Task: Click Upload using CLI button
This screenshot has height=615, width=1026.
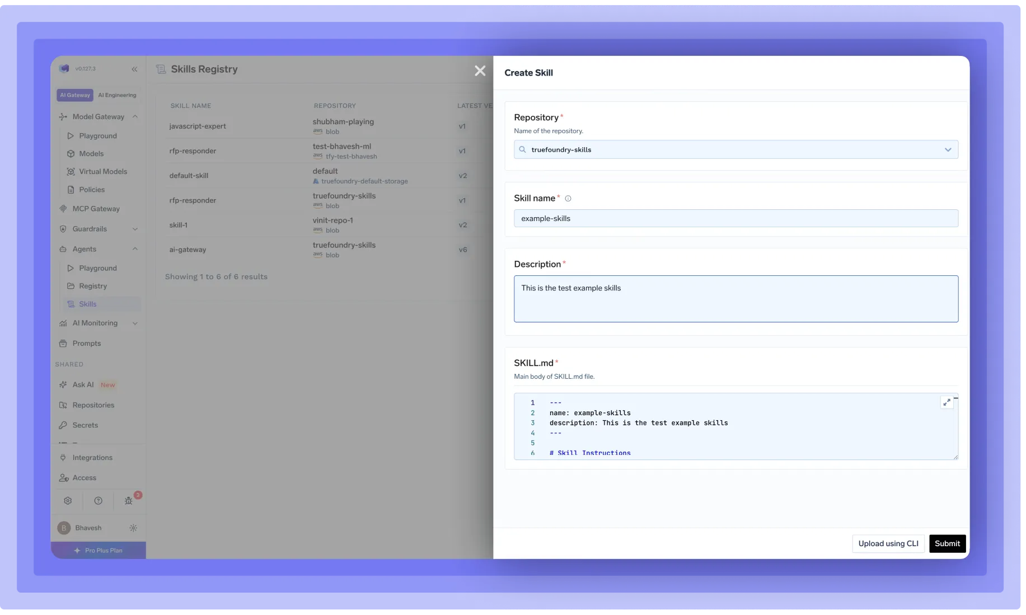Action: click(x=888, y=543)
